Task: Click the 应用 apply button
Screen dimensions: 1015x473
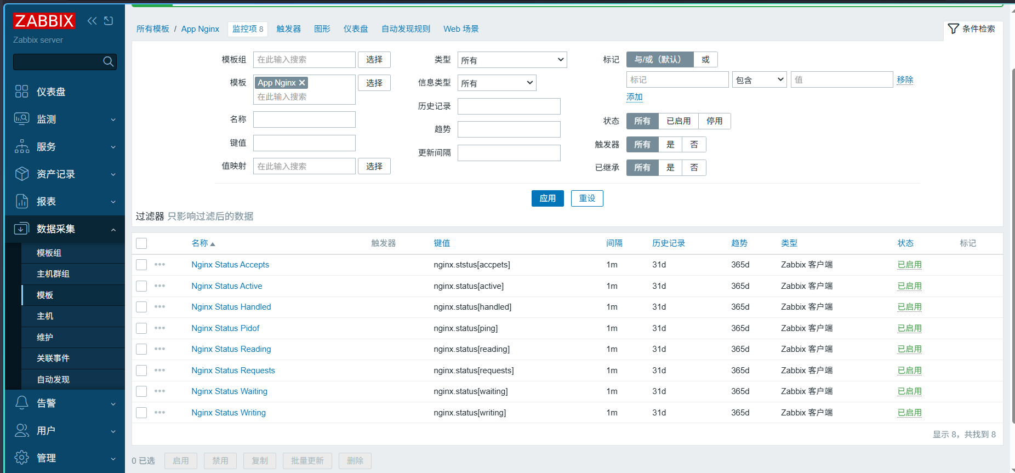Action: pyautogui.click(x=548, y=198)
